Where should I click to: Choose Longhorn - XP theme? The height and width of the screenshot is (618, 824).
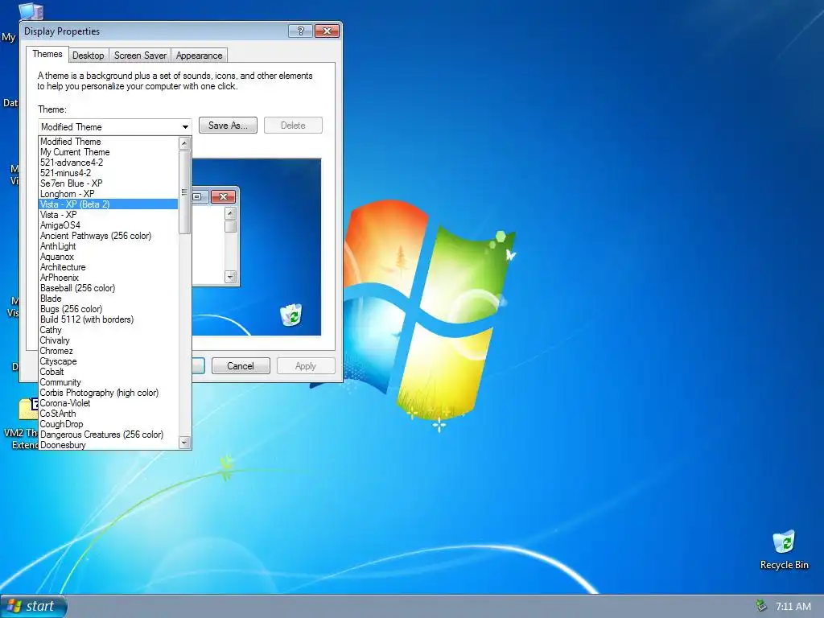[x=109, y=194]
